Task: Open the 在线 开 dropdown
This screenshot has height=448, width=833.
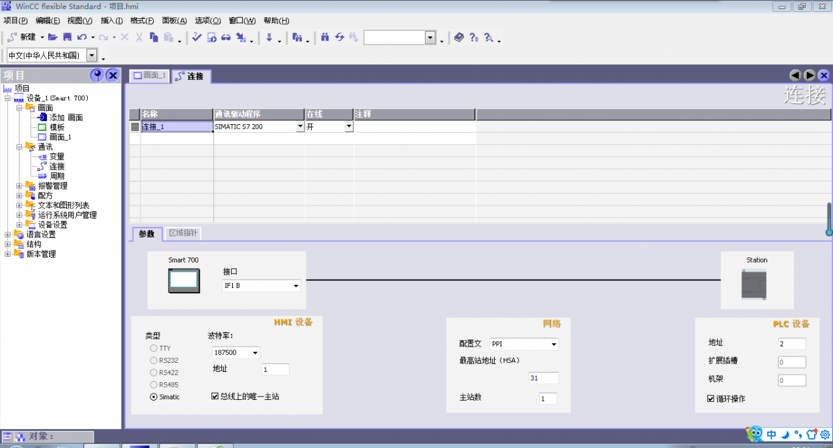Action: pyautogui.click(x=349, y=127)
